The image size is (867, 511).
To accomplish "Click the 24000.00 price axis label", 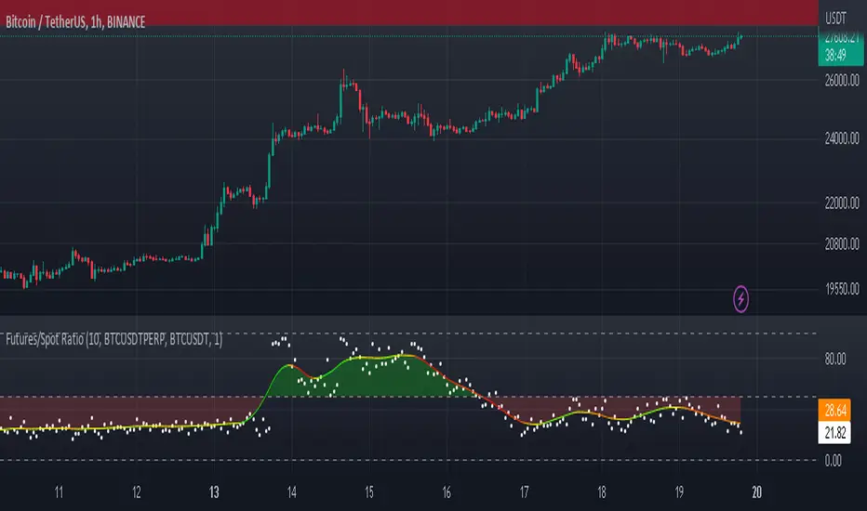I will point(842,138).
